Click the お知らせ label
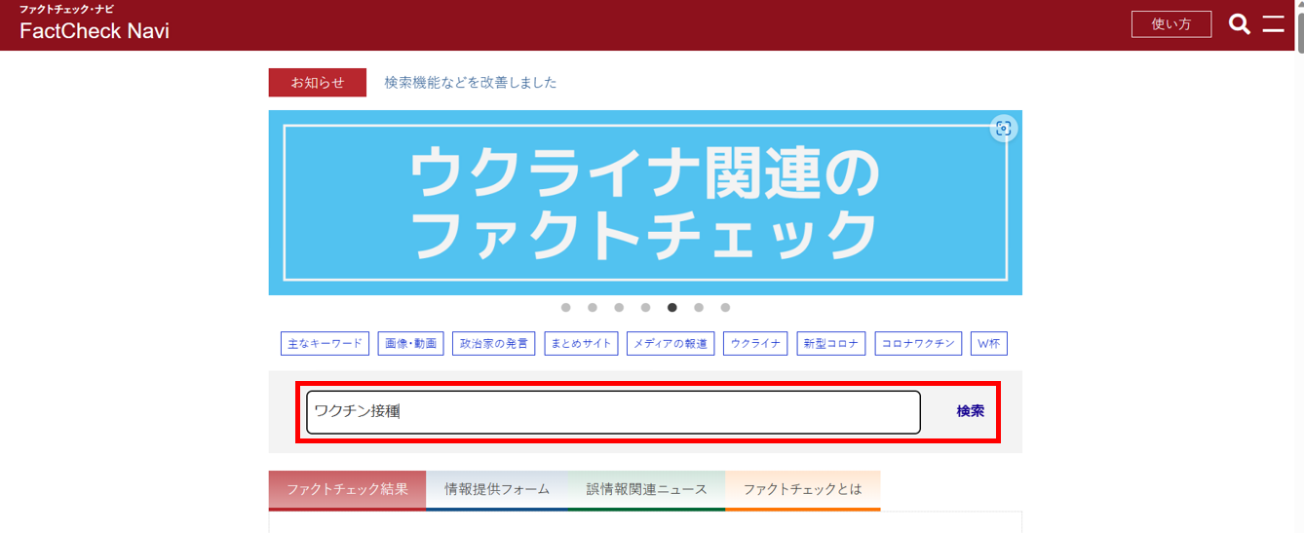The image size is (1304, 533). [318, 83]
